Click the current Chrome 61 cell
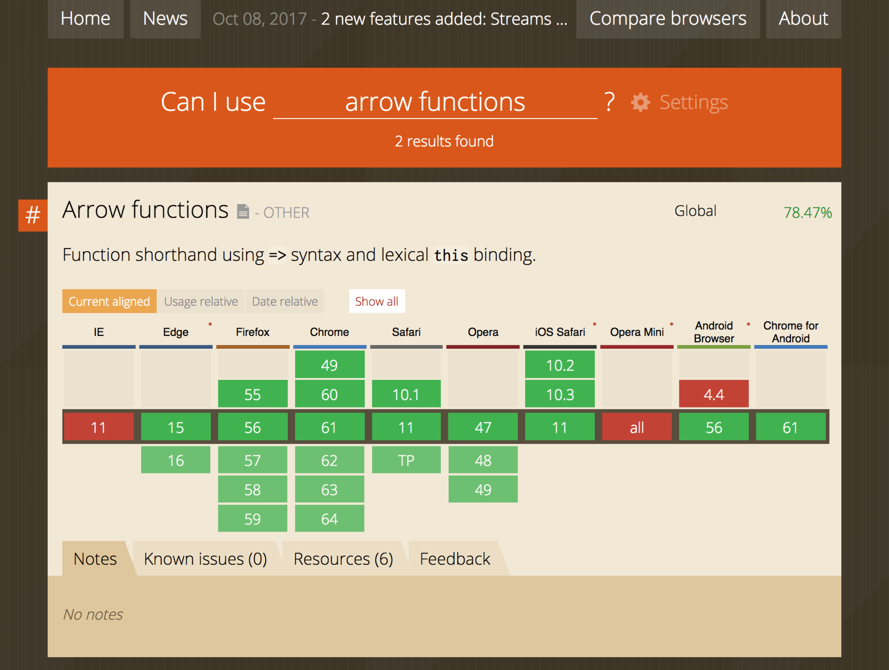 pos(329,427)
